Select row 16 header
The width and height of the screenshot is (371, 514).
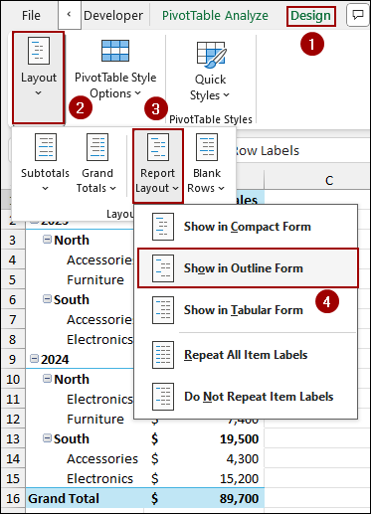coord(13,498)
